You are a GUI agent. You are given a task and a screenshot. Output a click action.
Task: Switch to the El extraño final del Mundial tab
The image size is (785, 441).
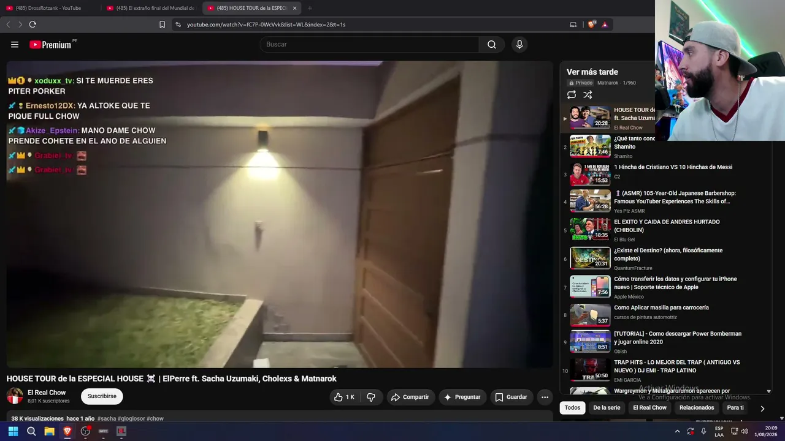(150, 8)
